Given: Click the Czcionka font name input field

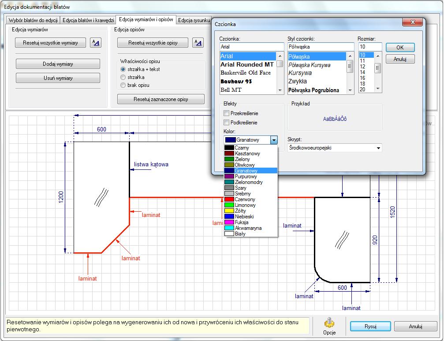Looking at the screenshot, I should tap(252, 47).
